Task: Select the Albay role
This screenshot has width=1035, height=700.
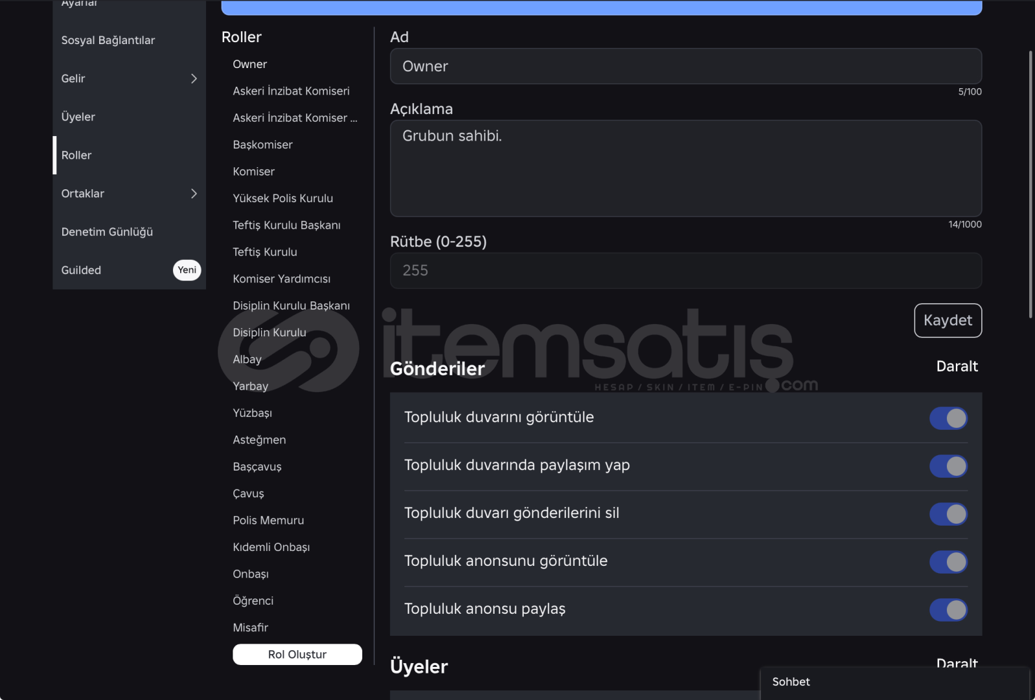Action: tap(247, 359)
